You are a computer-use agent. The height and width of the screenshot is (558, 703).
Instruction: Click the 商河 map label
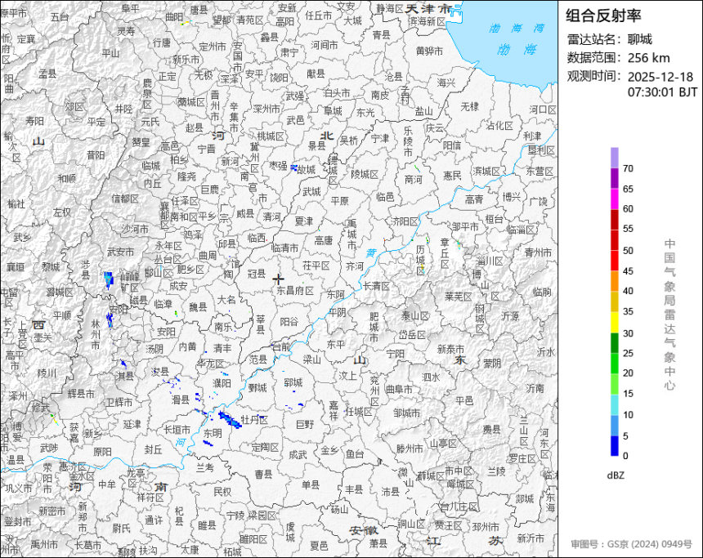tap(414, 180)
